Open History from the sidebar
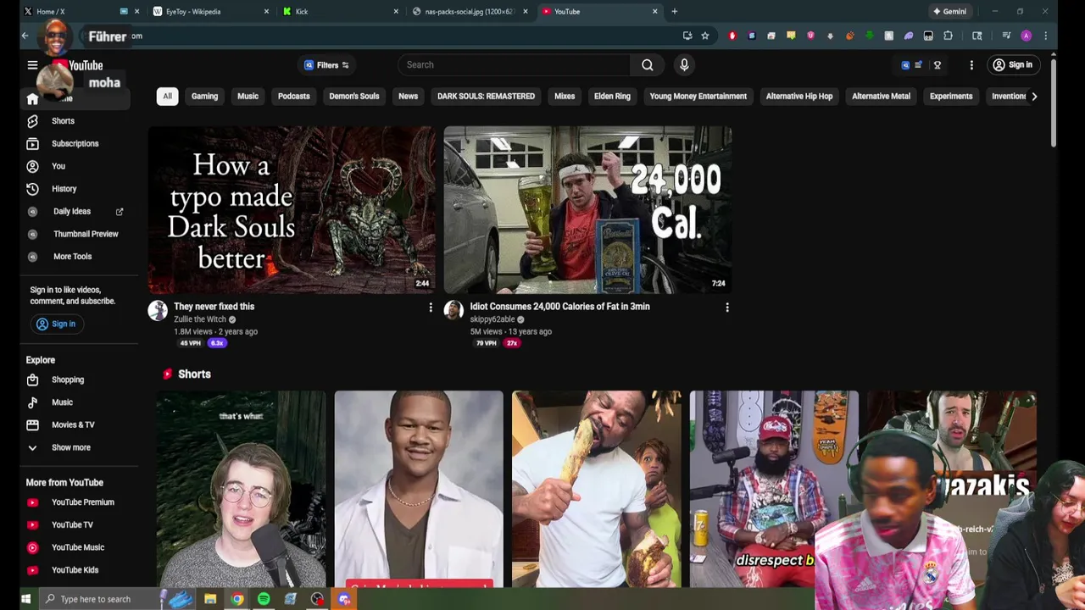The image size is (1085, 610). tap(64, 189)
